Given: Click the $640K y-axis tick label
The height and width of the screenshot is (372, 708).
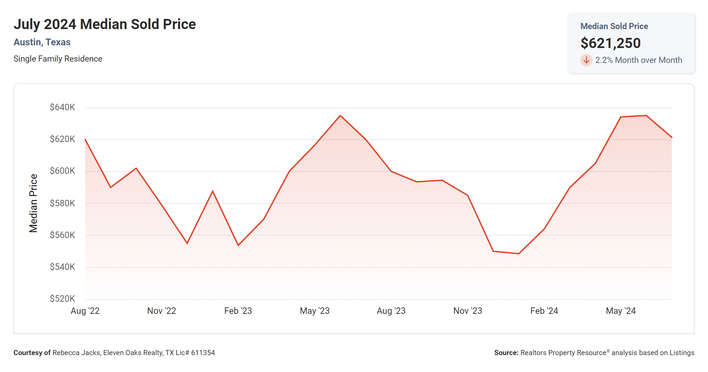Looking at the screenshot, I should click(x=62, y=108).
